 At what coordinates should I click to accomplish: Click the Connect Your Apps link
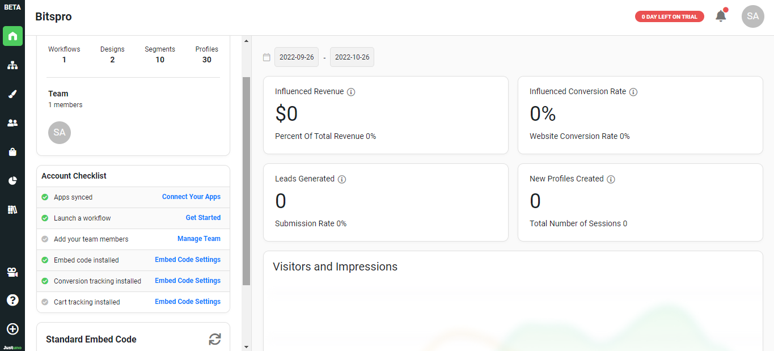point(191,197)
